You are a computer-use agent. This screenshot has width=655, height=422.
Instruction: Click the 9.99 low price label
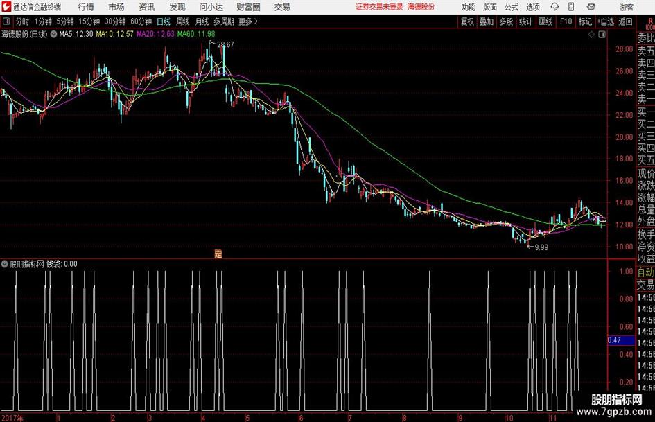coord(541,247)
